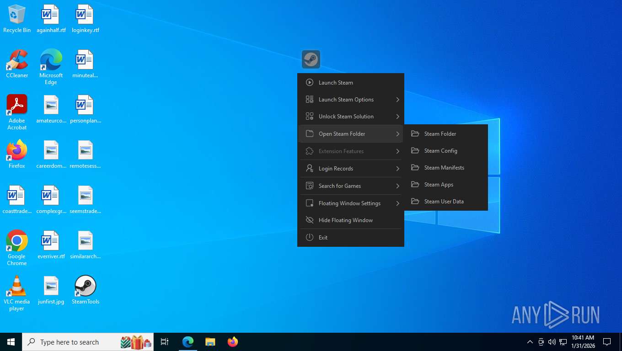Click play icon beside Launch Steam
This screenshot has height=351, width=622.
click(310, 83)
